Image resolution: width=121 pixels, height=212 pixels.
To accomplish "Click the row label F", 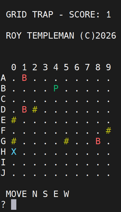I will tap(3, 131).
